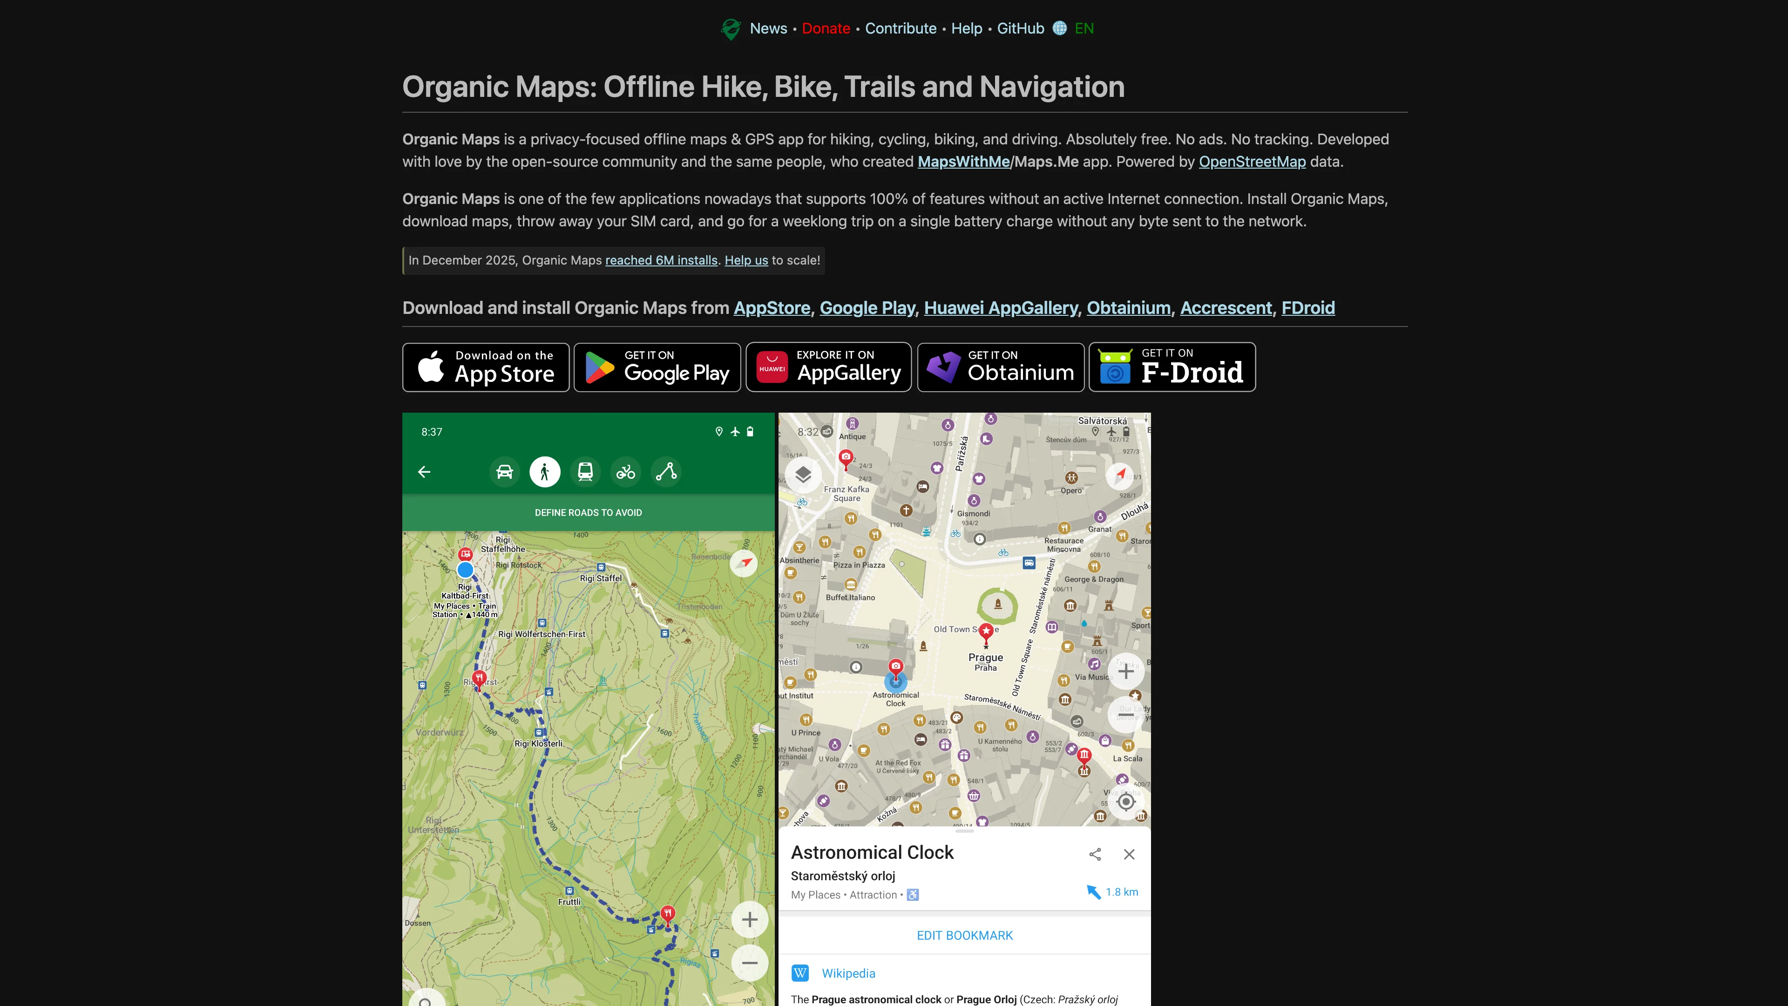Select the car routing mode icon

(505, 472)
